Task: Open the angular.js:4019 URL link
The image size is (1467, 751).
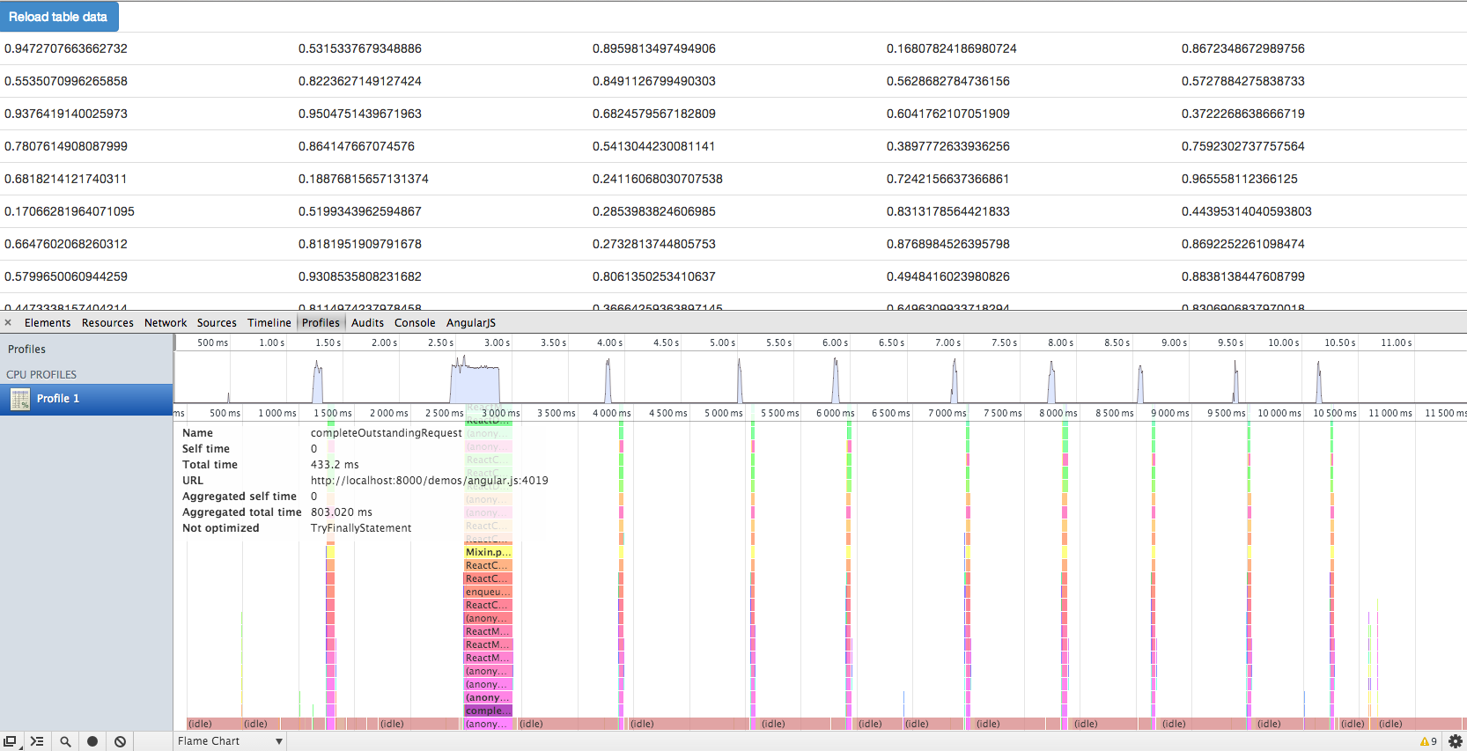Action: point(429,481)
